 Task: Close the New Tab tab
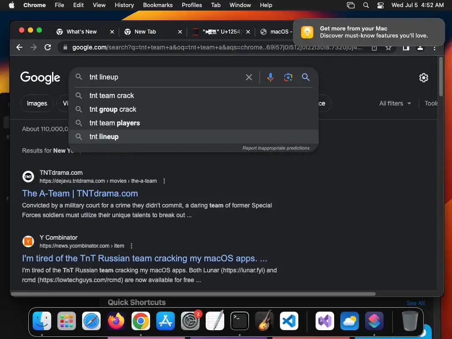(x=180, y=32)
